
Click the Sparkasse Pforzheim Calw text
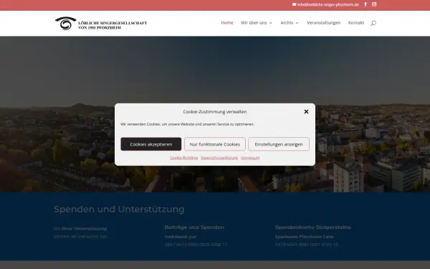click(x=304, y=237)
